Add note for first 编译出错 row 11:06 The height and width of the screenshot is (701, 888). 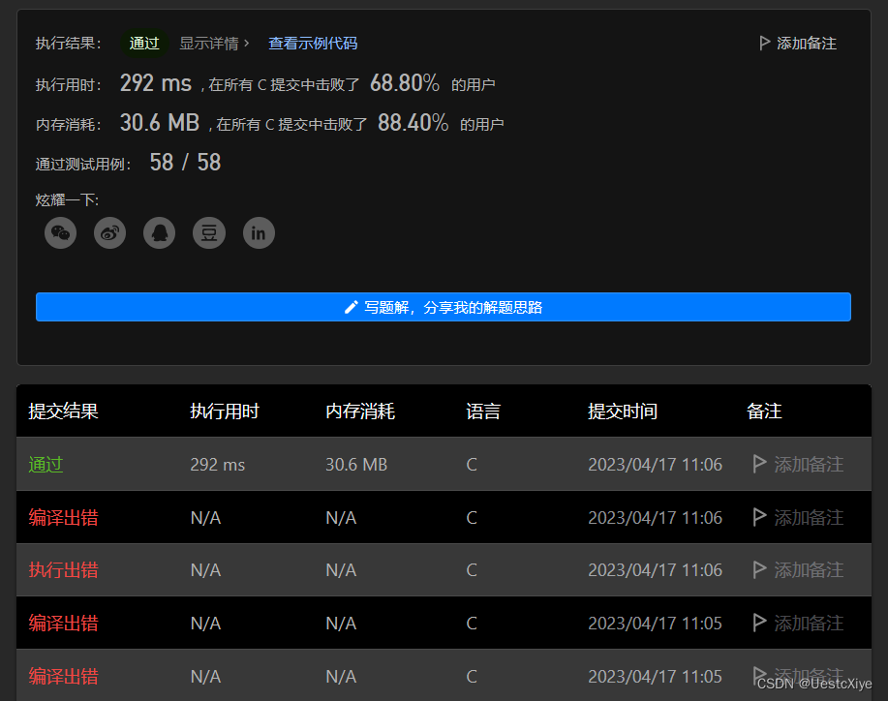point(798,518)
